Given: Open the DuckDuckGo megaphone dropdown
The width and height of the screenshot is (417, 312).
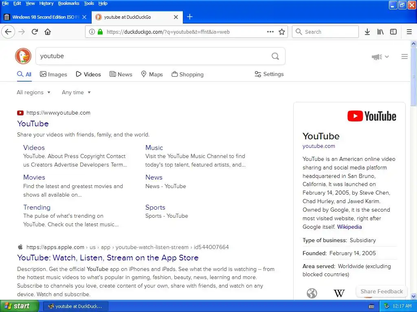Looking at the screenshot, I should point(380,57).
